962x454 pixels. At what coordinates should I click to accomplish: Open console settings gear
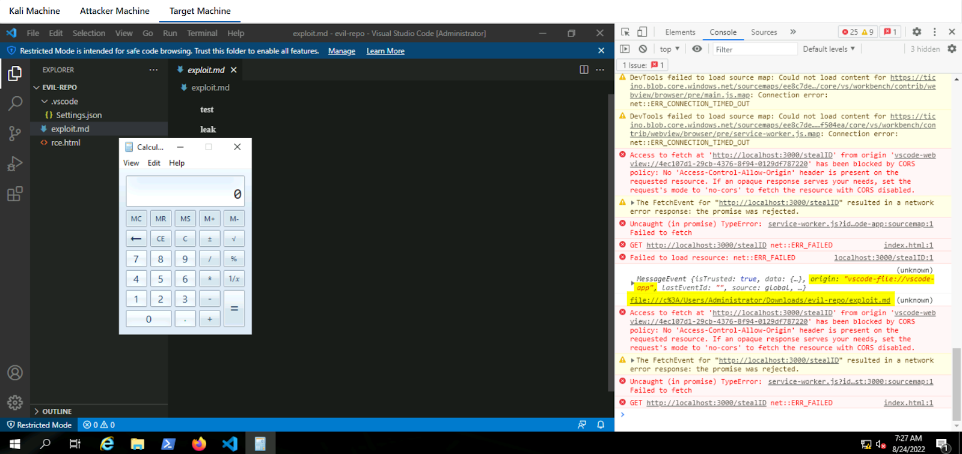pyautogui.click(x=952, y=49)
